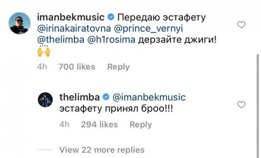This screenshot has height=158, width=261.
Task: Open the imanbekmusic username at comment start
Action: (x=70, y=17)
